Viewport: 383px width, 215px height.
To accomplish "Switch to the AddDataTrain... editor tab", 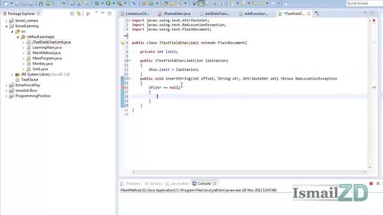I will coord(215,14).
